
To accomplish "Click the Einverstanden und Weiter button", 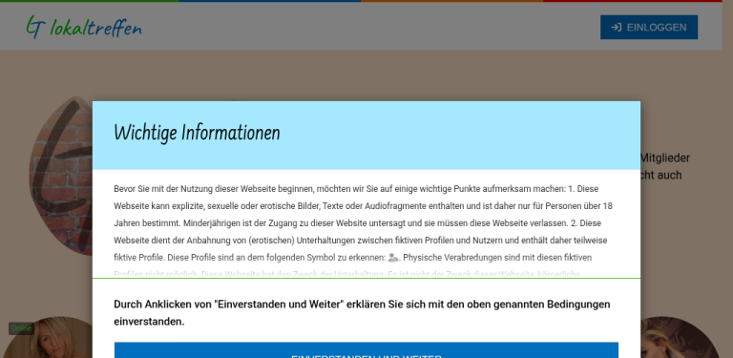I will (366, 350).
